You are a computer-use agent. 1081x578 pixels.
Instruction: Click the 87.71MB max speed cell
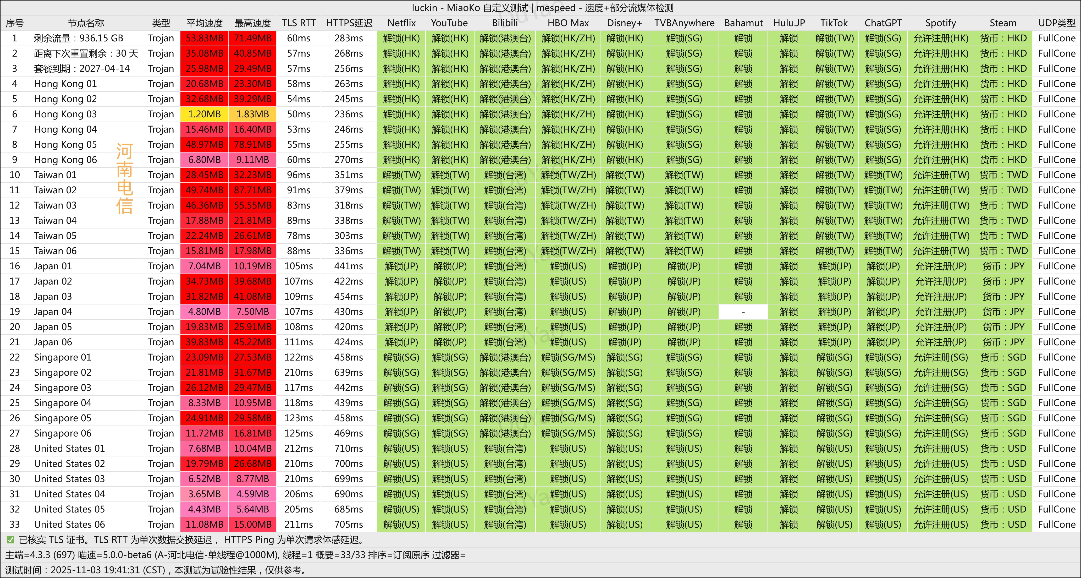point(253,190)
